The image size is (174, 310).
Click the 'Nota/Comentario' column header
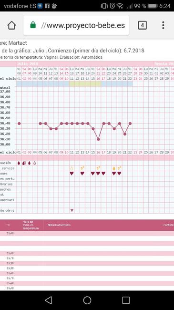[59, 225]
